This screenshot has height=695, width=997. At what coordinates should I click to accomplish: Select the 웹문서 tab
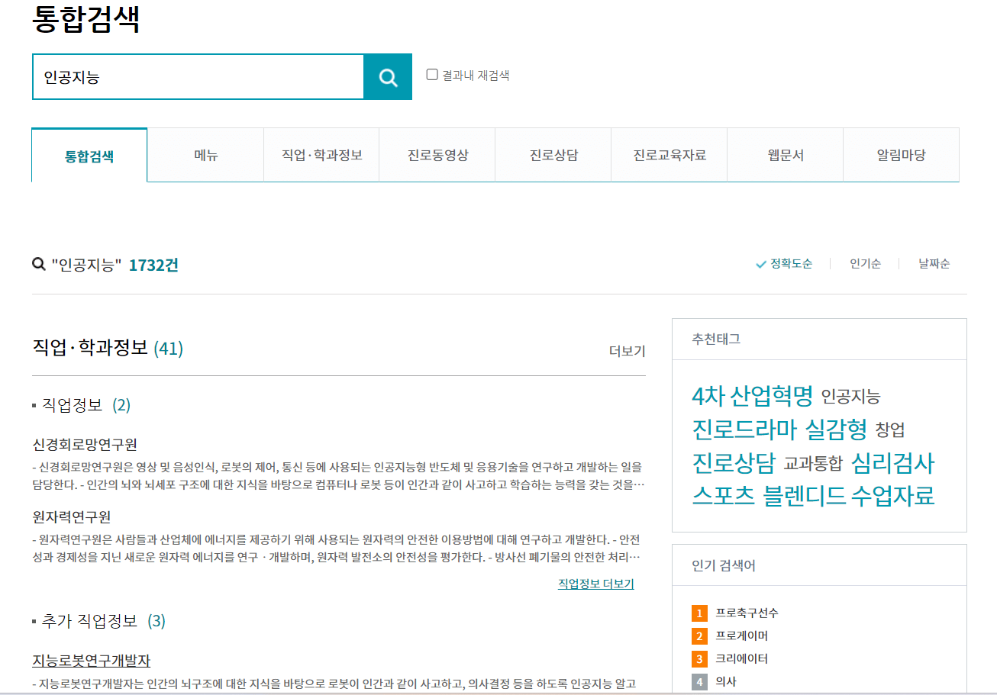click(786, 155)
